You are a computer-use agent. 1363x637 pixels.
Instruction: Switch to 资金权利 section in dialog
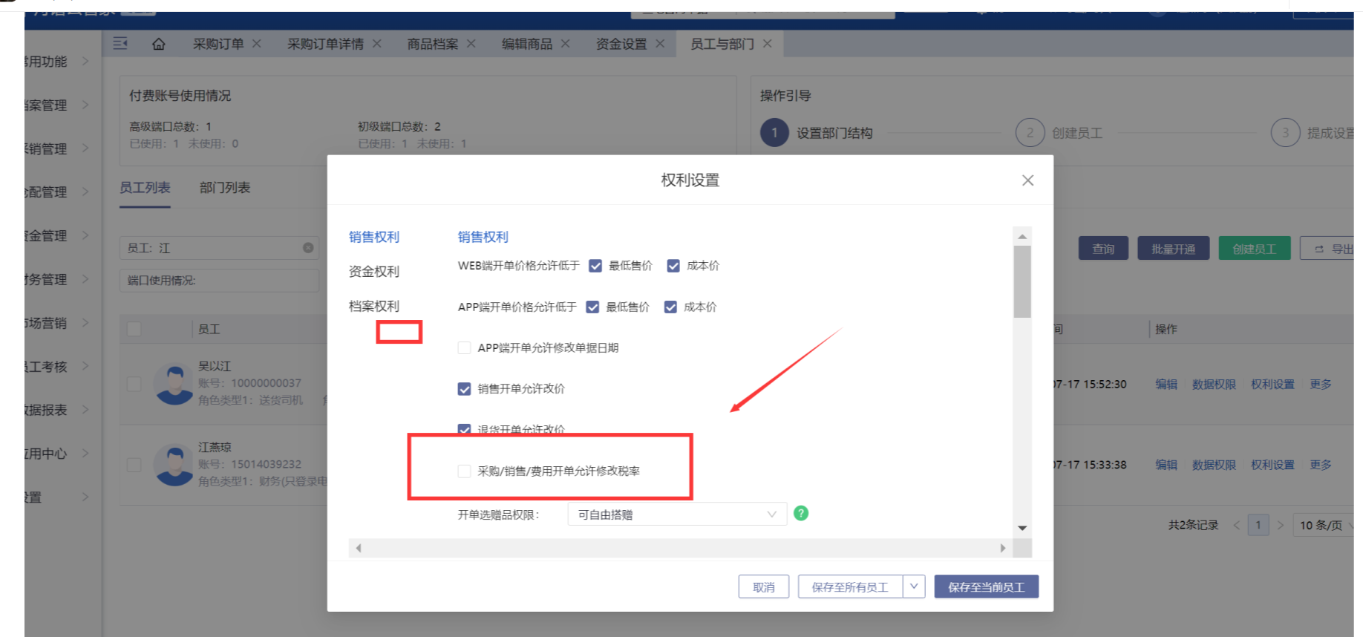(x=374, y=272)
